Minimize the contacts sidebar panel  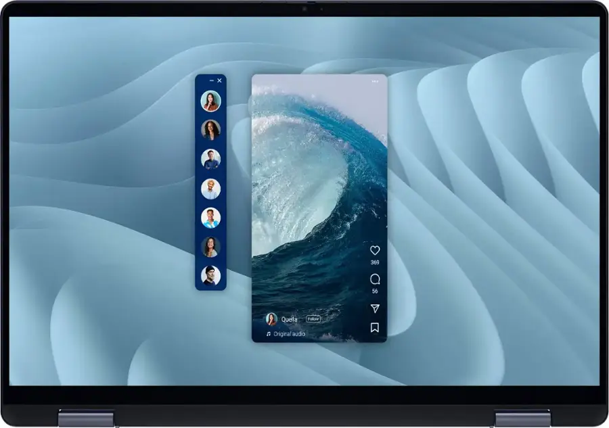tap(212, 80)
